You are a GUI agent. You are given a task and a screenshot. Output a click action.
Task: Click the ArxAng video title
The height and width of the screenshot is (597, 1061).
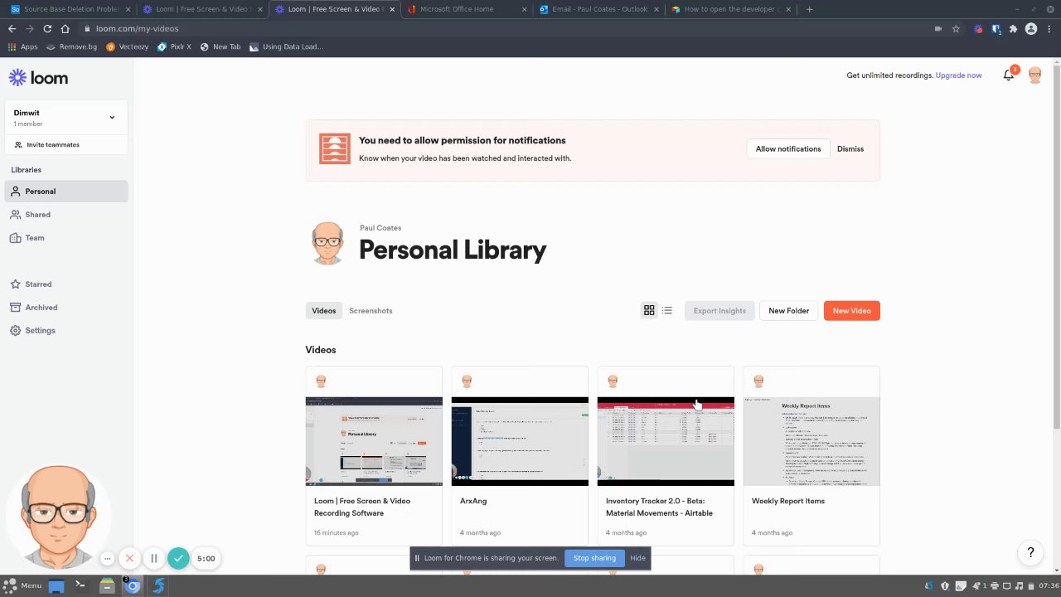473,501
